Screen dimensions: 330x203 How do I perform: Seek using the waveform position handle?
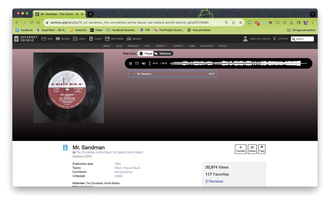pos(262,63)
